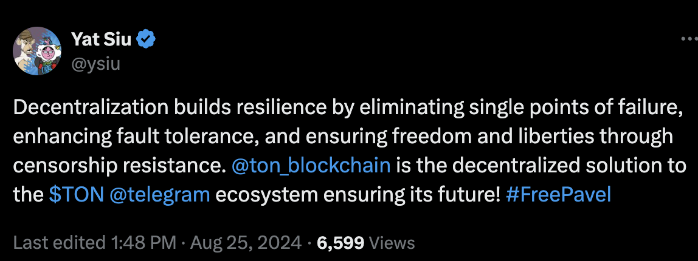Click the white-haired character in the avatar

[49, 55]
